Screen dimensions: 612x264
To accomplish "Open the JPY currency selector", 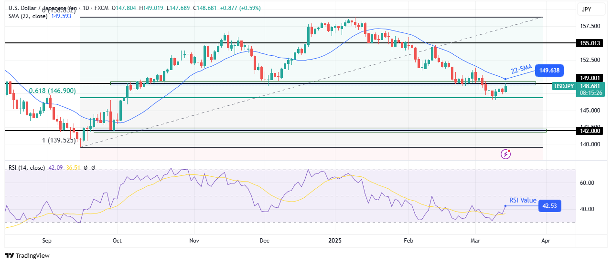I will click(585, 9).
